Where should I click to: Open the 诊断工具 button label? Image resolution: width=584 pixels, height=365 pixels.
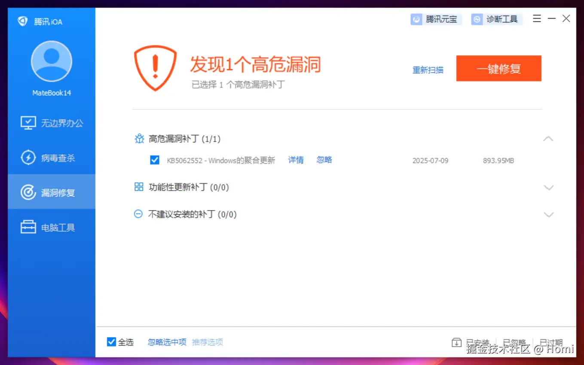point(502,19)
